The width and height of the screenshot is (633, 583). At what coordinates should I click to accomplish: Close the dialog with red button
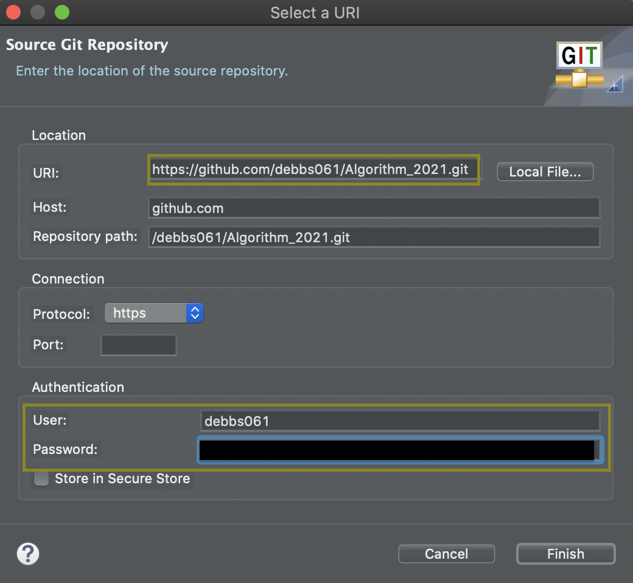click(x=13, y=13)
